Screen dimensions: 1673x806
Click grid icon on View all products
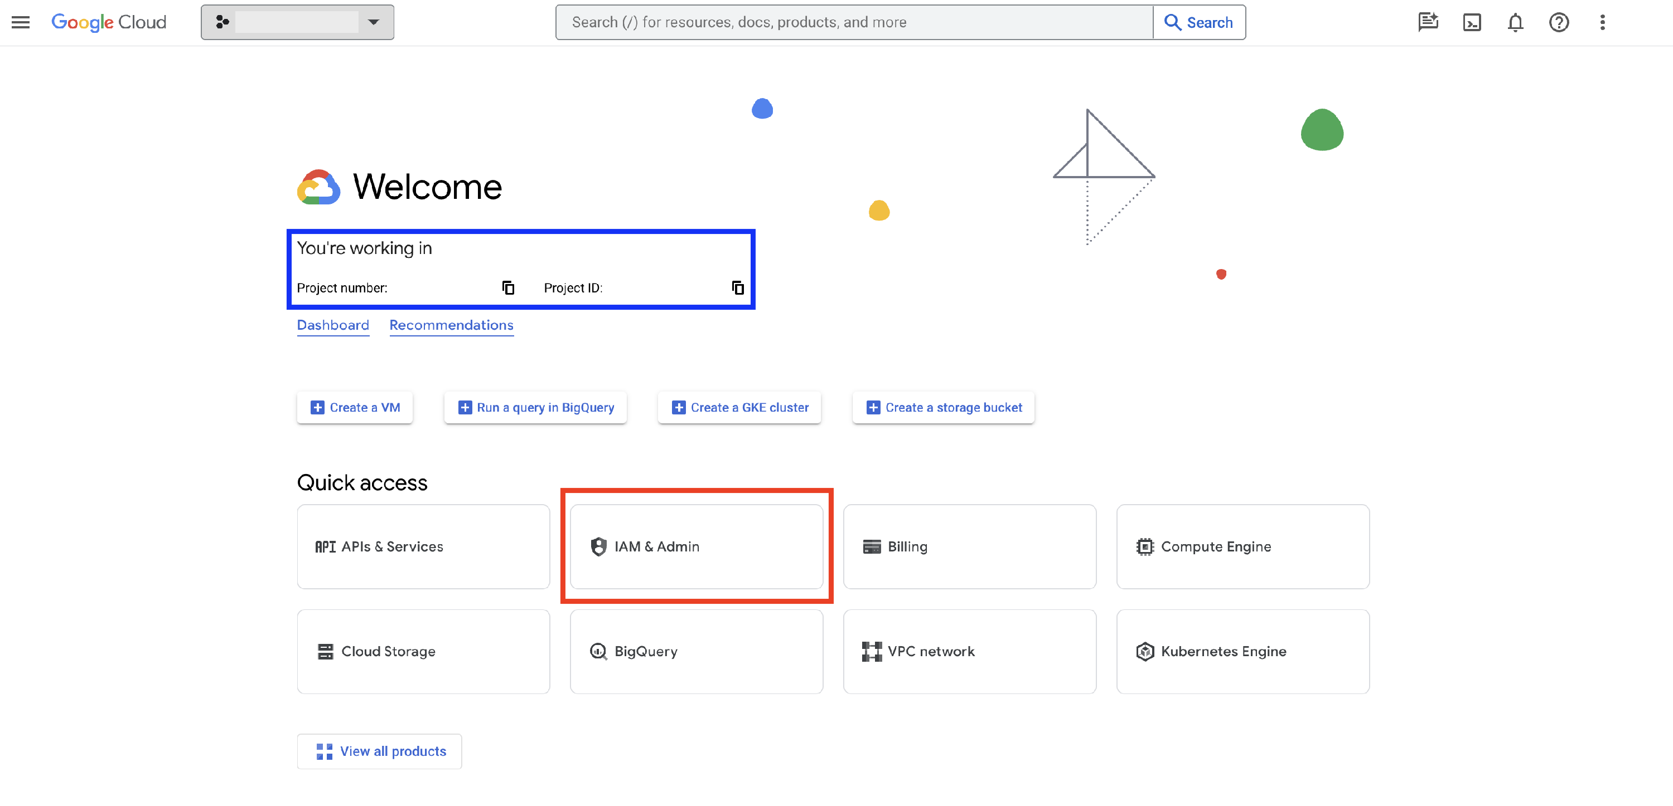pyautogui.click(x=324, y=751)
